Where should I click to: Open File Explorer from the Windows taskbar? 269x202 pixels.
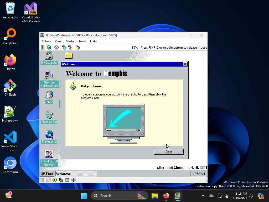coord(154,196)
